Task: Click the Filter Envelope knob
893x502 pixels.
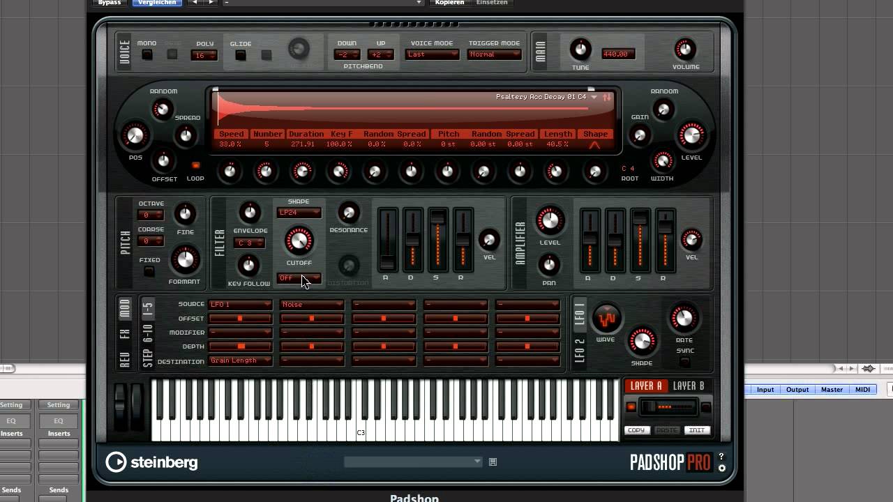Action: [x=250, y=212]
